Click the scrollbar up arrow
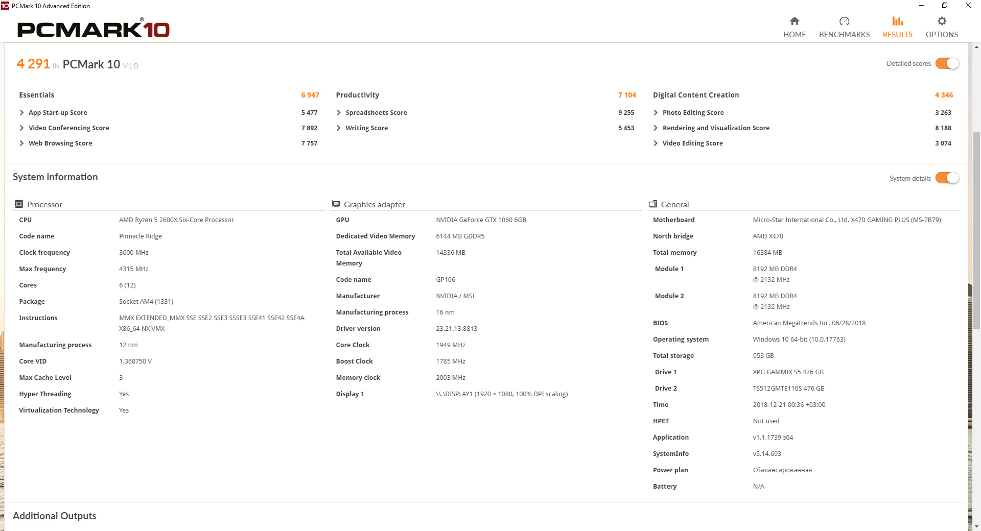Viewport: 981px width, 531px height. tap(976, 47)
